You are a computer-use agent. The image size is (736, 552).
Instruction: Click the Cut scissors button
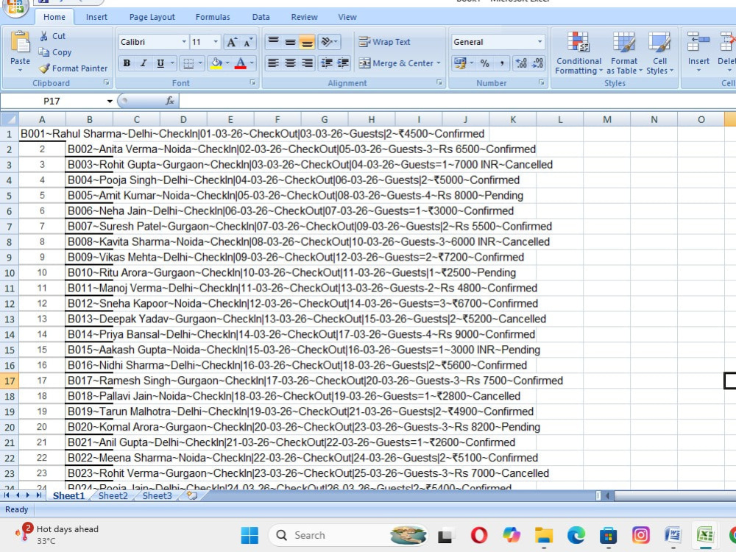pos(52,36)
